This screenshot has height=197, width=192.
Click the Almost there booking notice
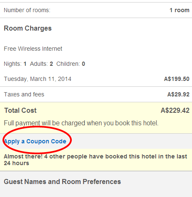tap(96, 160)
